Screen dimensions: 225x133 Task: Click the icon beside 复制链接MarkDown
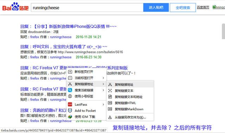click(x=110, y=109)
